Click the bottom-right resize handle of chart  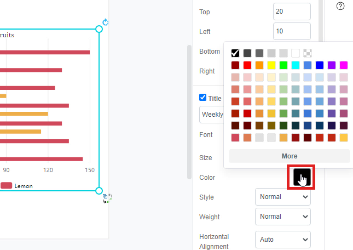(x=99, y=191)
